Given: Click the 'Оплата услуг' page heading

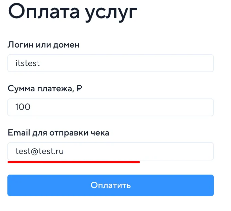Looking at the screenshot, I should (72, 12).
